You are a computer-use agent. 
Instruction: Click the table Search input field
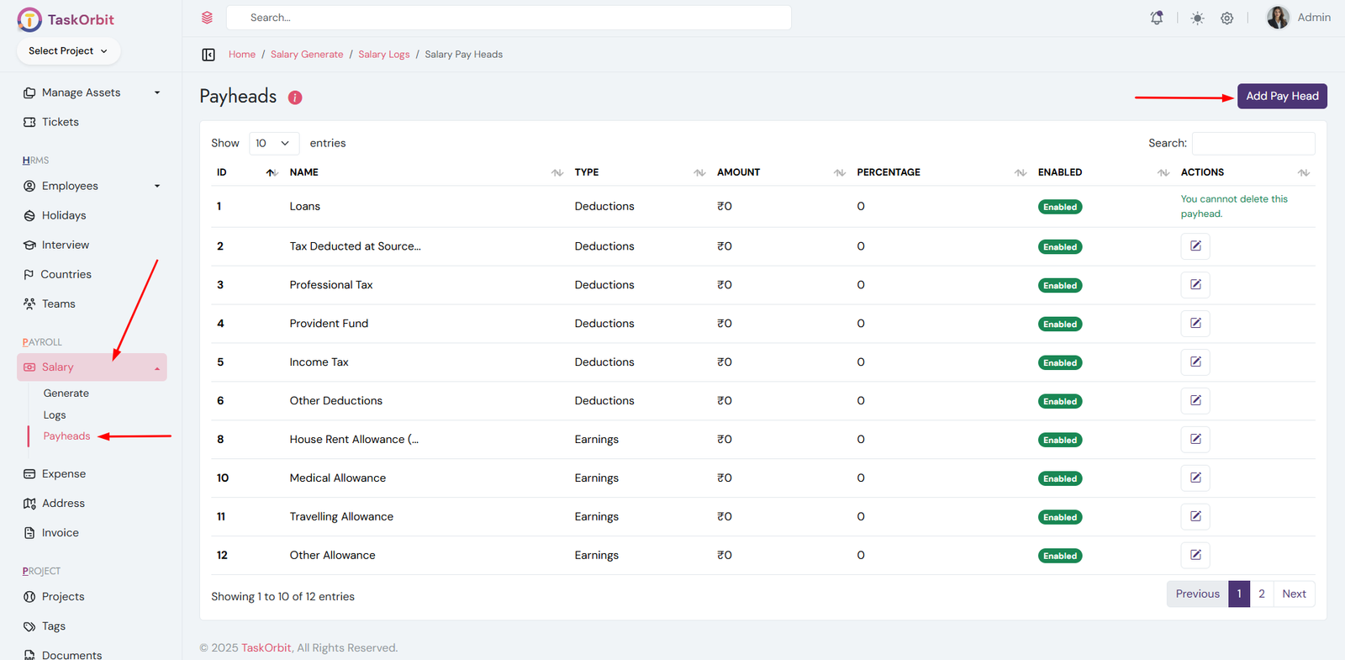pyautogui.click(x=1253, y=144)
